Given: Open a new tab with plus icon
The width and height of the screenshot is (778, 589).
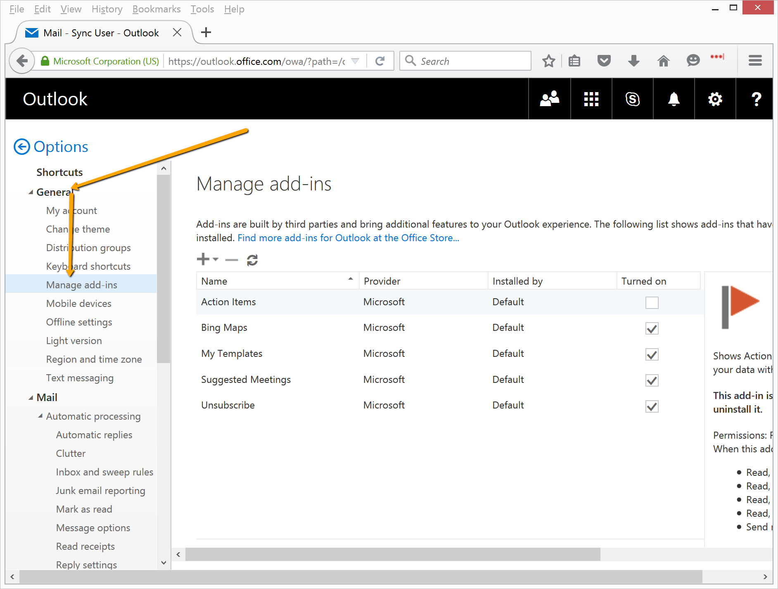Looking at the screenshot, I should pos(206,32).
